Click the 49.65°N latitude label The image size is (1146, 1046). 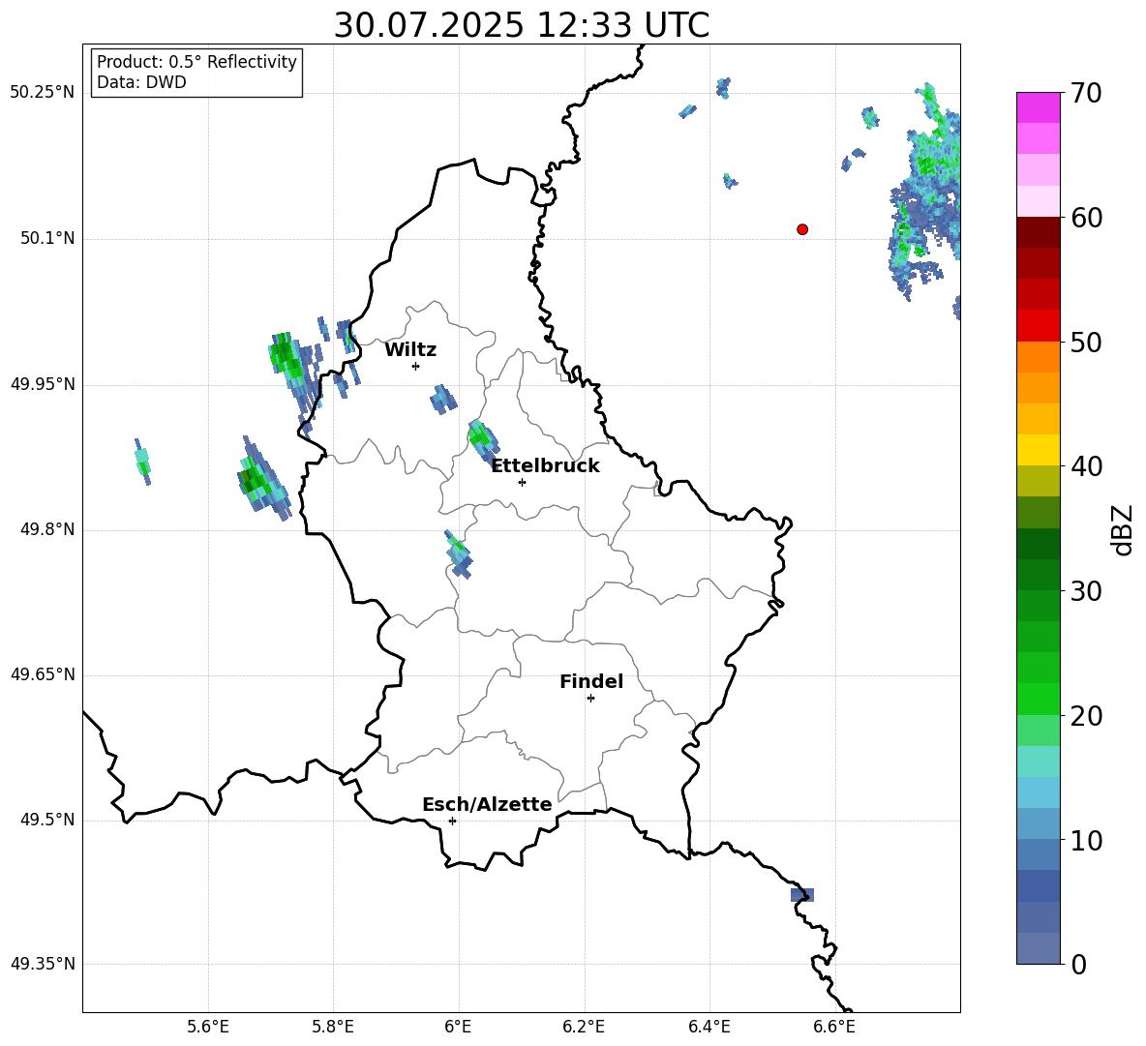43,674
